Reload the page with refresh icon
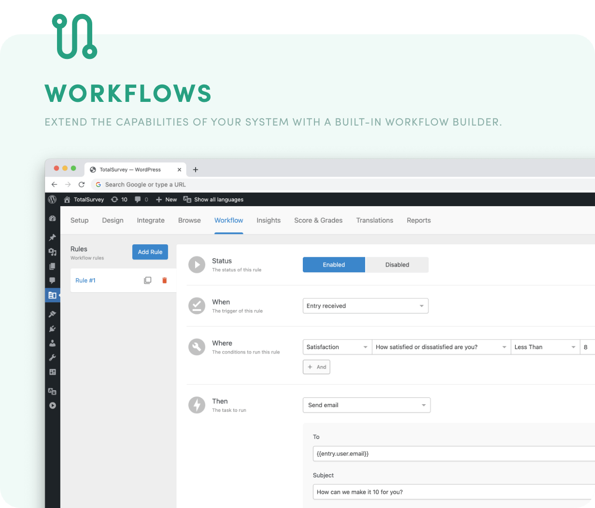The width and height of the screenshot is (595, 508). (x=82, y=184)
